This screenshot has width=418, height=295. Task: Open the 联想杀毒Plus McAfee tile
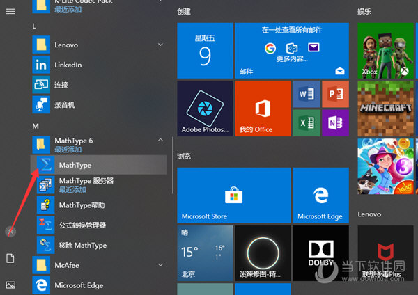(385, 253)
